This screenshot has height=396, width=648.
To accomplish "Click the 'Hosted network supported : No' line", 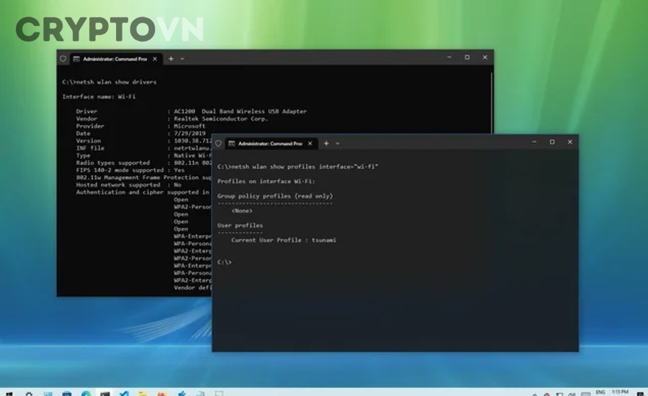I will [129, 185].
